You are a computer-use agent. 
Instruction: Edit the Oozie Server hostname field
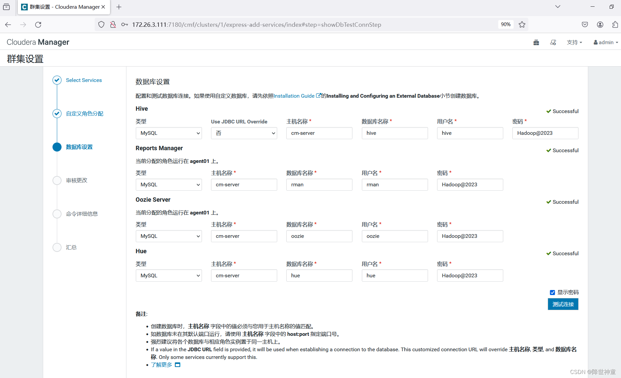[x=244, y=236]
